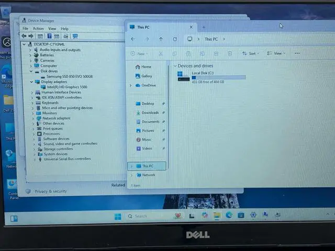Show hidden icons chevron in system tray
335x251 pixels.
[328, 214]
